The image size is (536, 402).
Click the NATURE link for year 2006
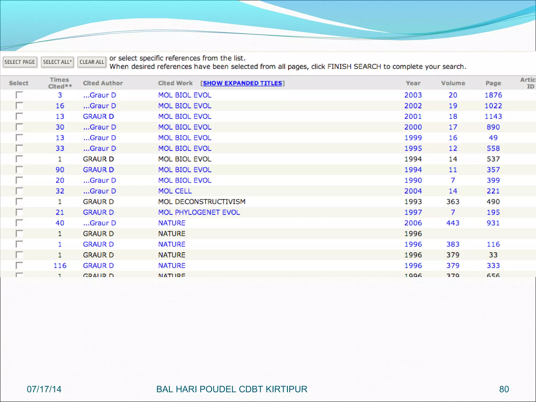(172, 223)
